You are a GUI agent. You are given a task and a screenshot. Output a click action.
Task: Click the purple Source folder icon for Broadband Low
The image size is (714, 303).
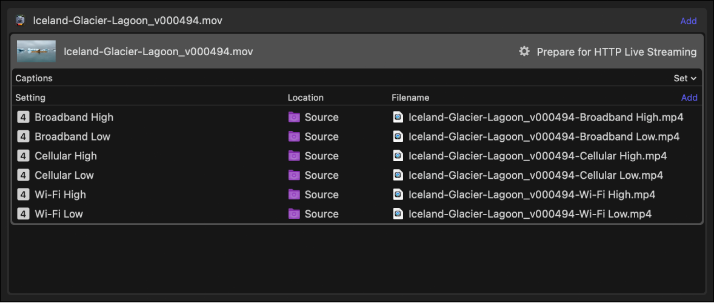tap(294, 136)
